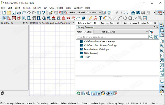
Task: Open the Terrain menu
Action: [x=27, y=8]
